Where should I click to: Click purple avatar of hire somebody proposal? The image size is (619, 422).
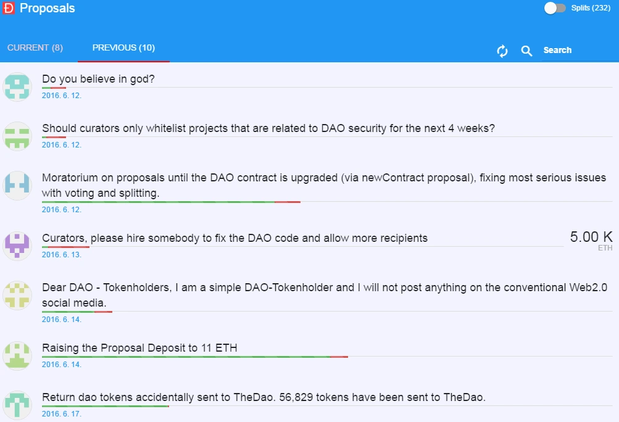17,245
